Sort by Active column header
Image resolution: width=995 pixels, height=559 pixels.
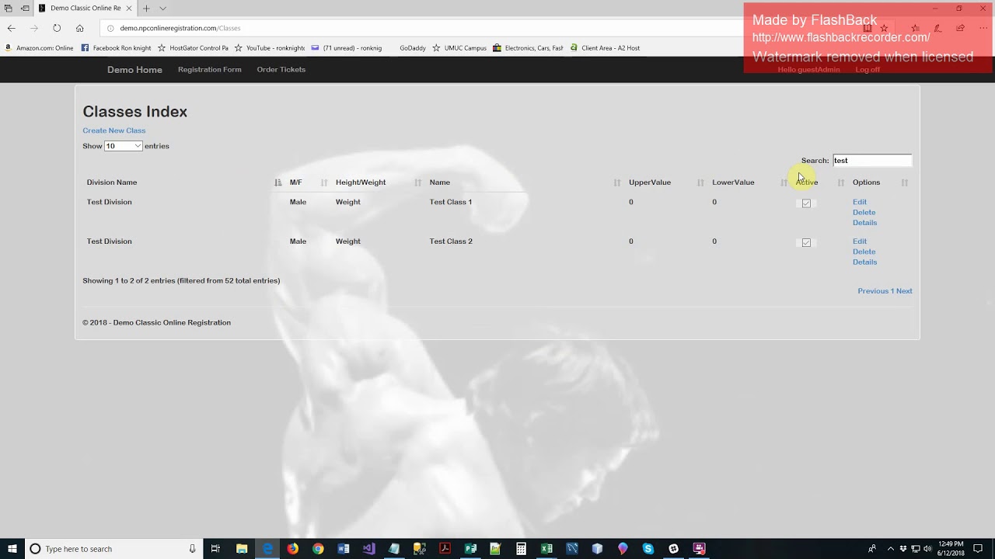(x=819, y=182)
